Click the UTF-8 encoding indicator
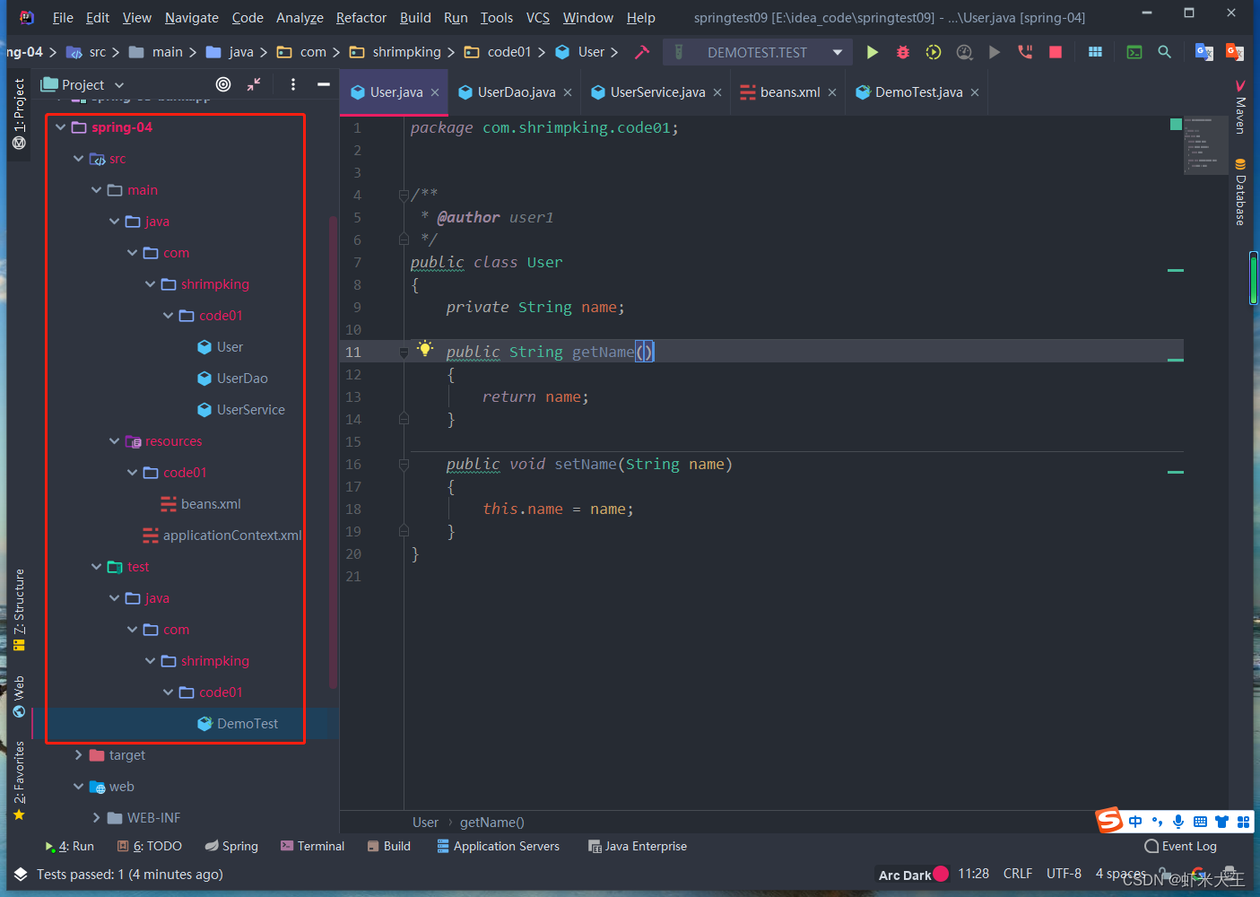This screenshot has height=897, width=1260. [x=1064, y=873]
